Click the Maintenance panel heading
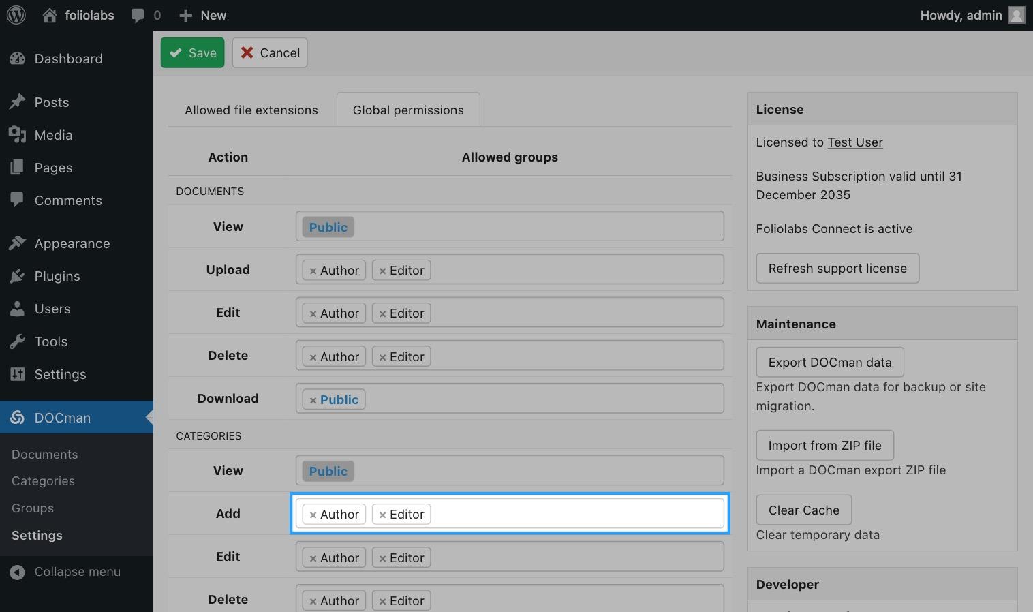Image resolution: width=1033 pixels, height=612 pixels. (796, 324)
